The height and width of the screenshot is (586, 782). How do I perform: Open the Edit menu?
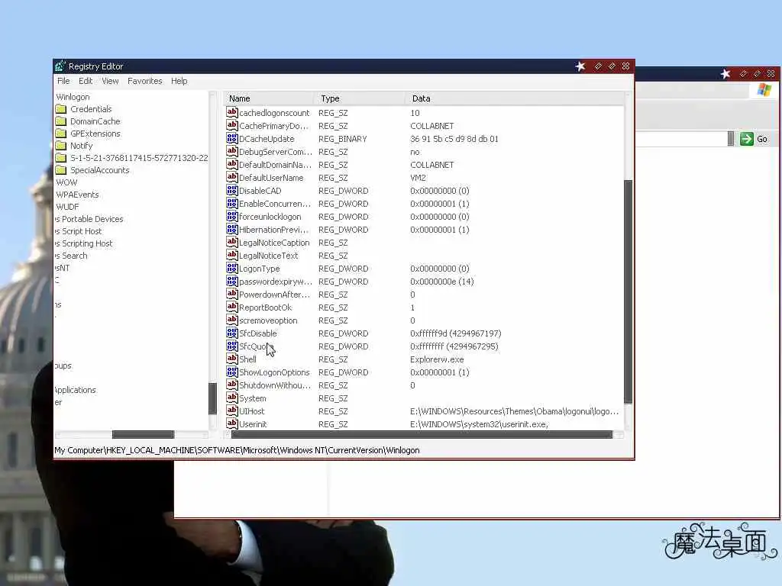click(x=86, y=81)
